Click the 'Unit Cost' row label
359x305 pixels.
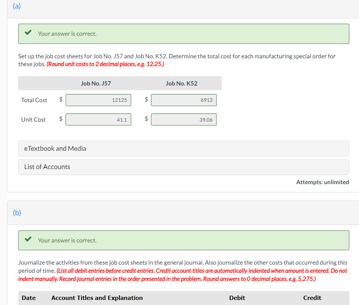[x=33, y=120]
